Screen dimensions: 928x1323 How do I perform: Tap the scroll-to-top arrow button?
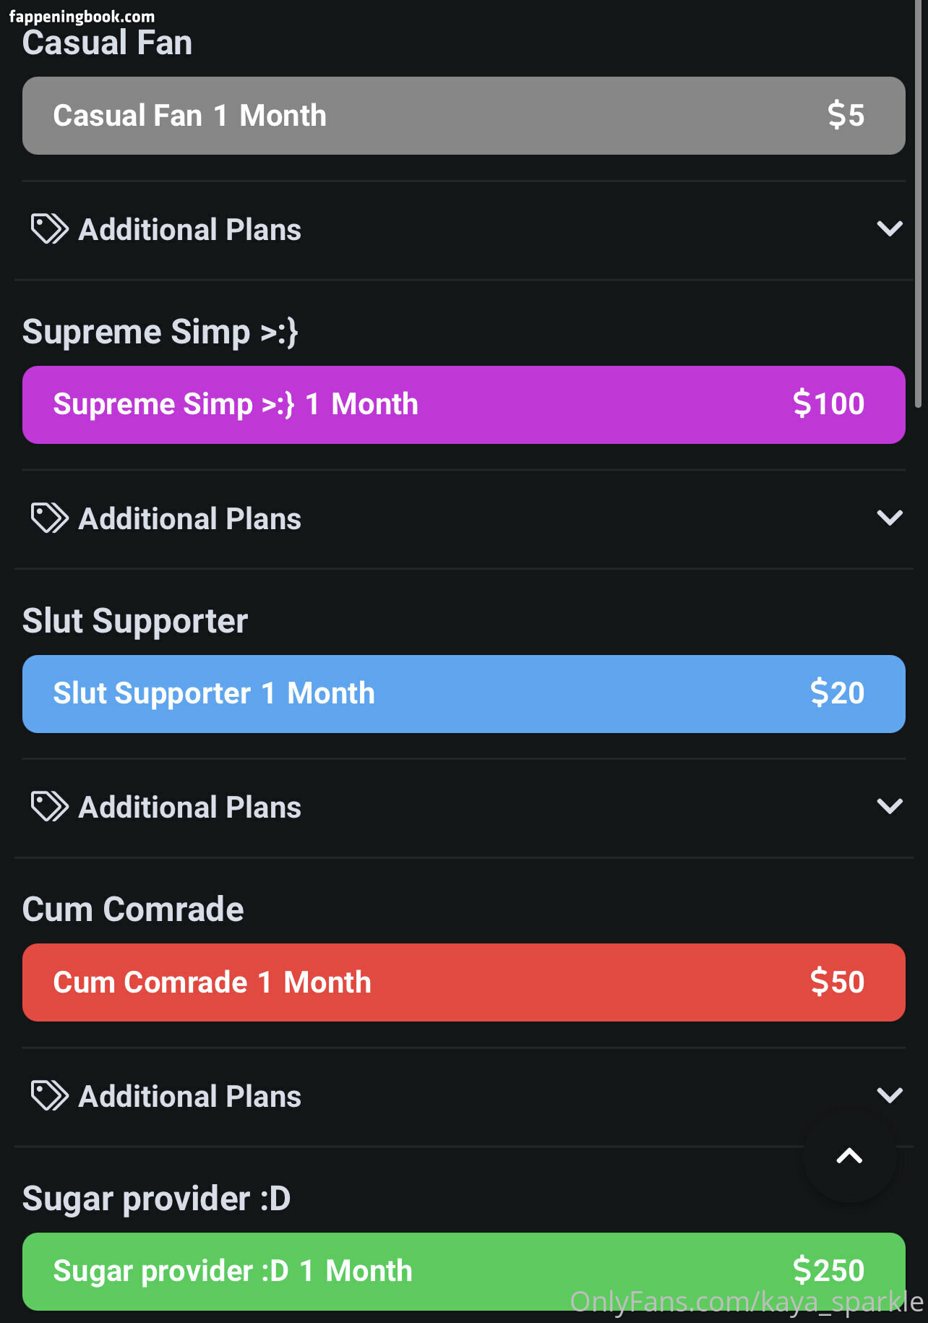pyautogui.click(x=849, y=1156)
